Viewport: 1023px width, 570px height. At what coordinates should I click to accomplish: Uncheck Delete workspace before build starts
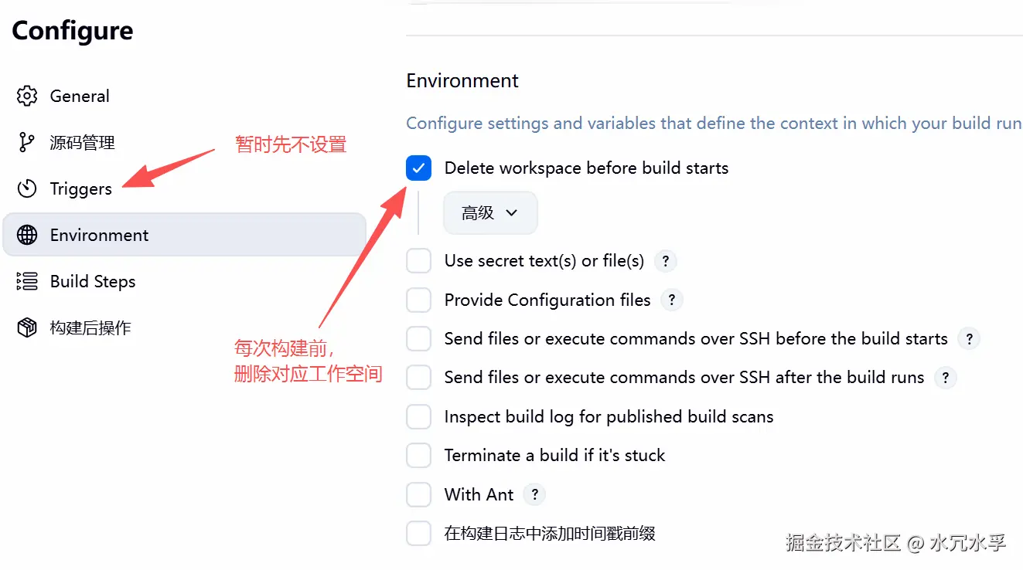419,168
